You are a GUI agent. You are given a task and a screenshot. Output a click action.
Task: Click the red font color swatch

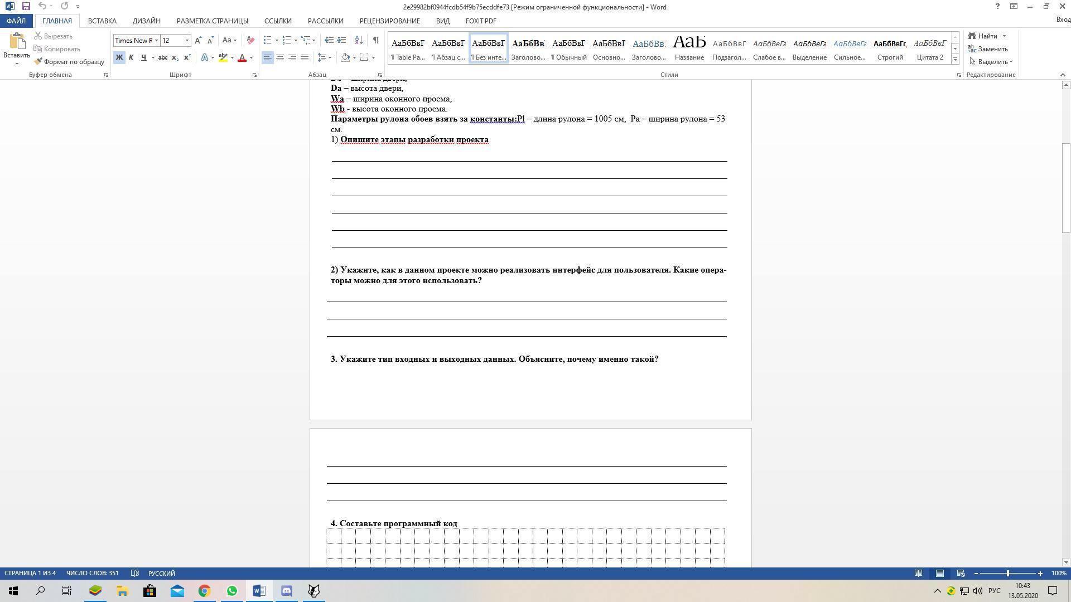tap(242, 57)
